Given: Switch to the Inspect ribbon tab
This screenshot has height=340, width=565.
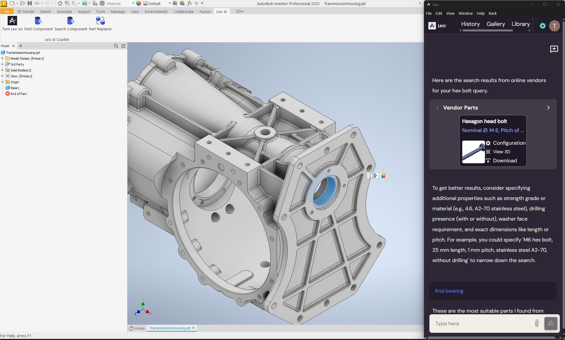Looking at the screenshot, I should pos(84,12).
